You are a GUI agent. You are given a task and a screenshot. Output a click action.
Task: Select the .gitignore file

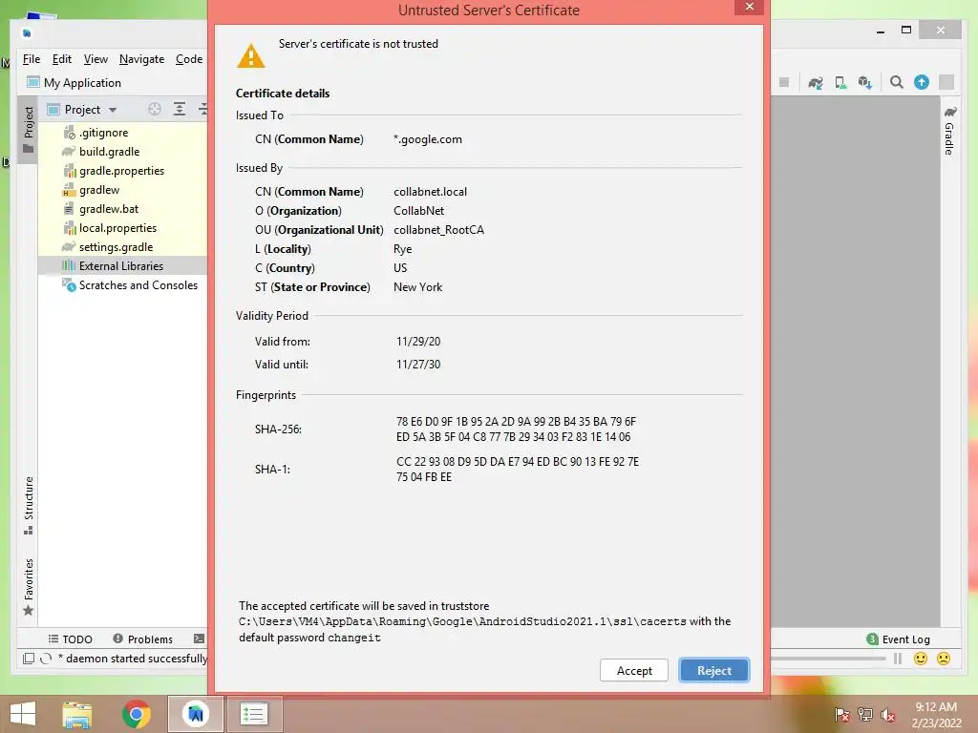click(x=103, y=133)
